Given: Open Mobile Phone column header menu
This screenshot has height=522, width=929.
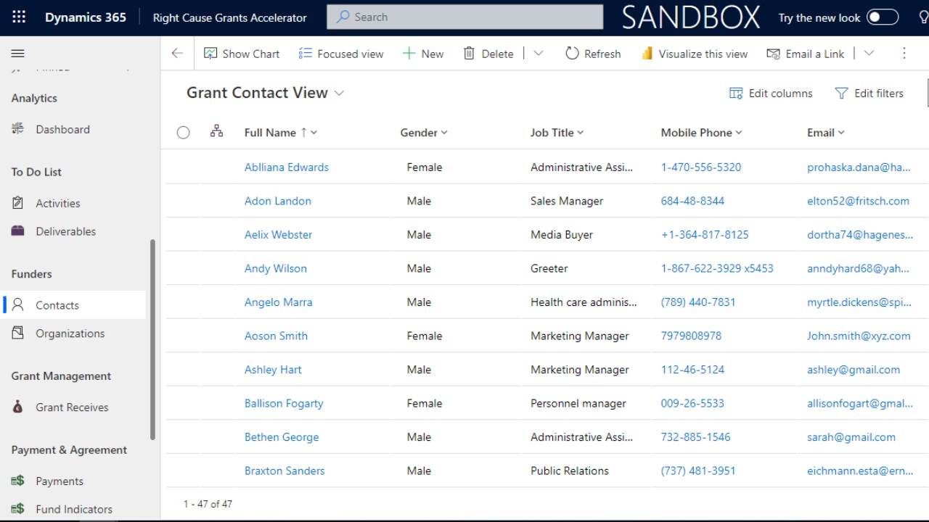Looking at the screenshot, I should point(701,133).
